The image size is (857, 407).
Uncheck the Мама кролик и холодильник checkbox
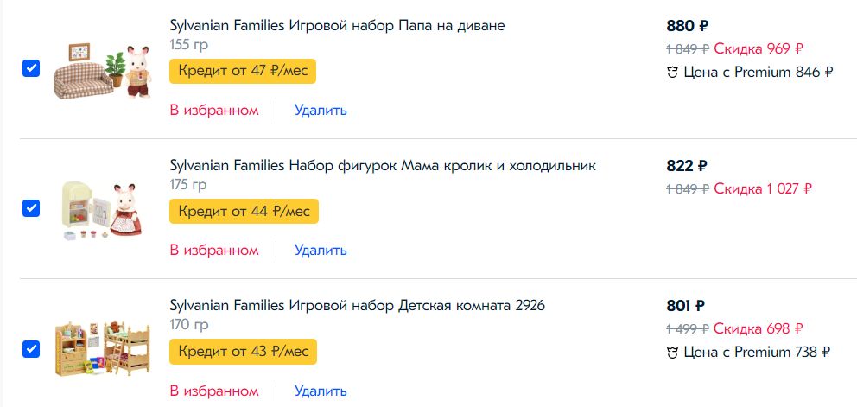(31, 208)
